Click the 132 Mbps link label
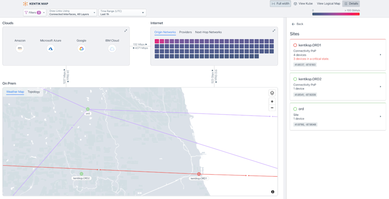Viewport: 389px width, 199px height. coord(140,44)
